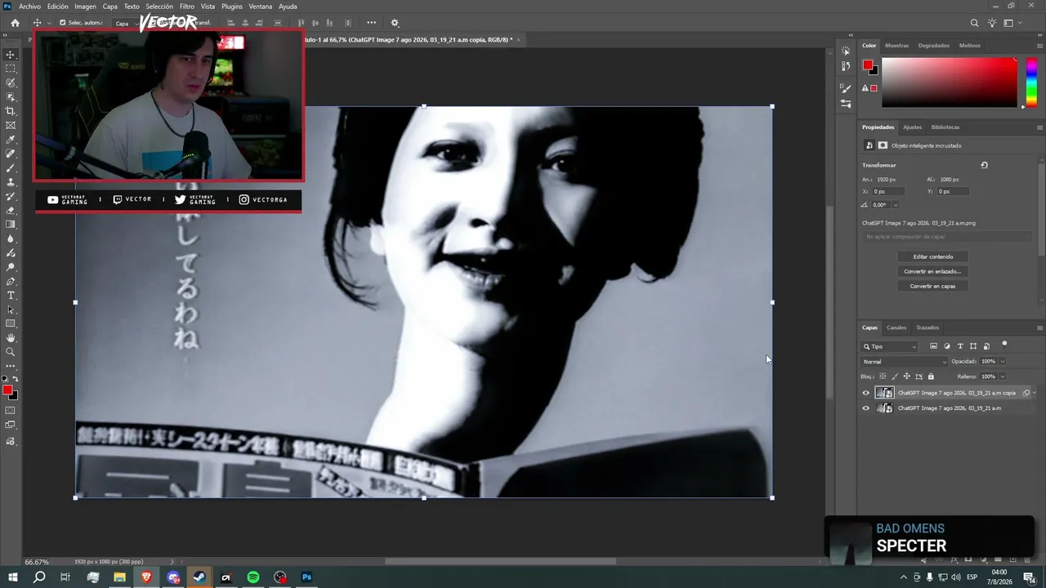The width and height of the screenshot is (1046, 588).
Task: Select the Horizontal Type tool
Action: click(x=11, y=295)
